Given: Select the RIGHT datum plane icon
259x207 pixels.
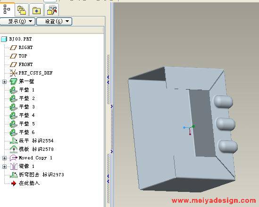Looking at the screenshot, I should (x=13, y=48).
